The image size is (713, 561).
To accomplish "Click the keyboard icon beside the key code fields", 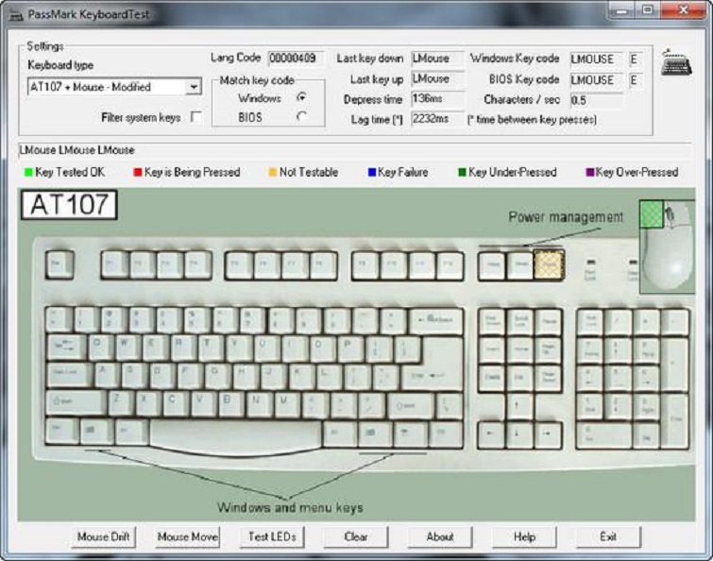I will [676, 62].
